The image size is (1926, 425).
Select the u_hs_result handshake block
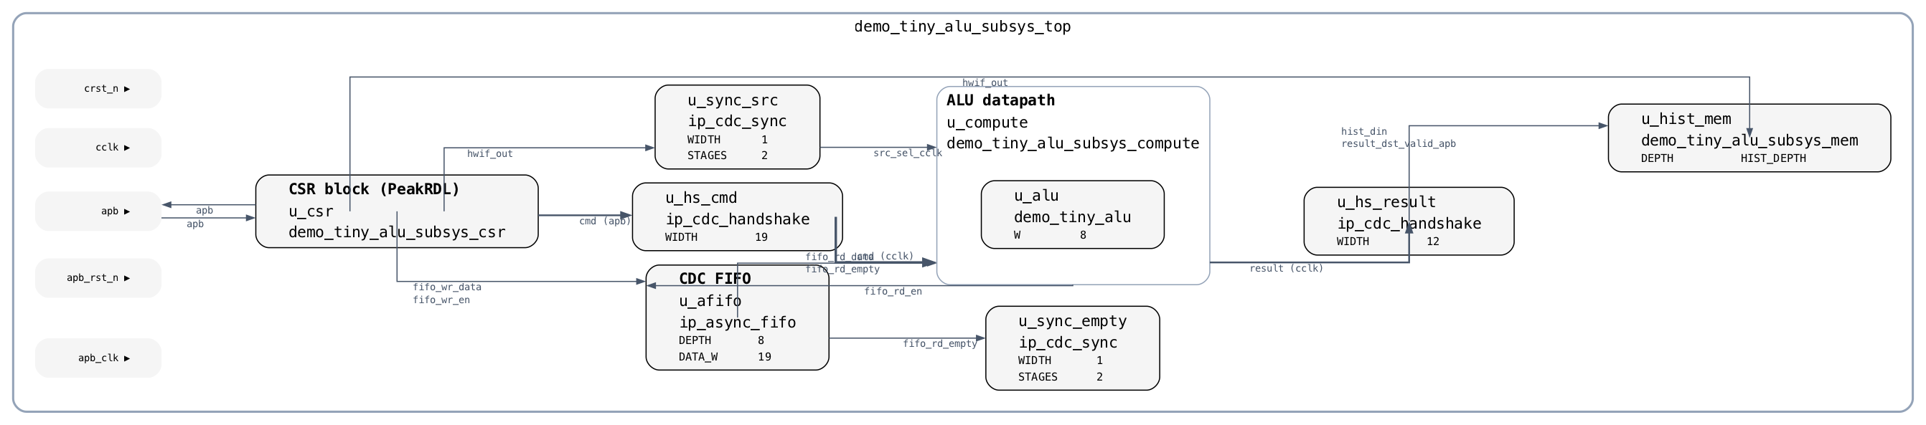(1409, 221)
